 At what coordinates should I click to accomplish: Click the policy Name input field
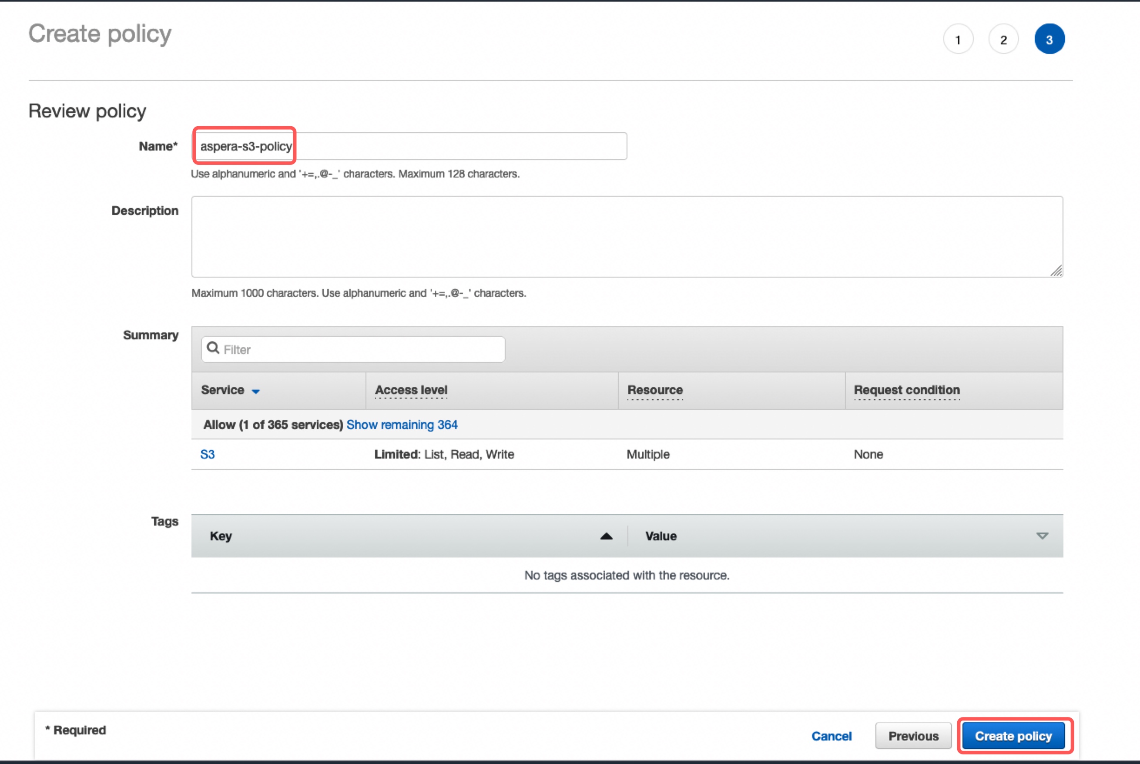point(409,146)
